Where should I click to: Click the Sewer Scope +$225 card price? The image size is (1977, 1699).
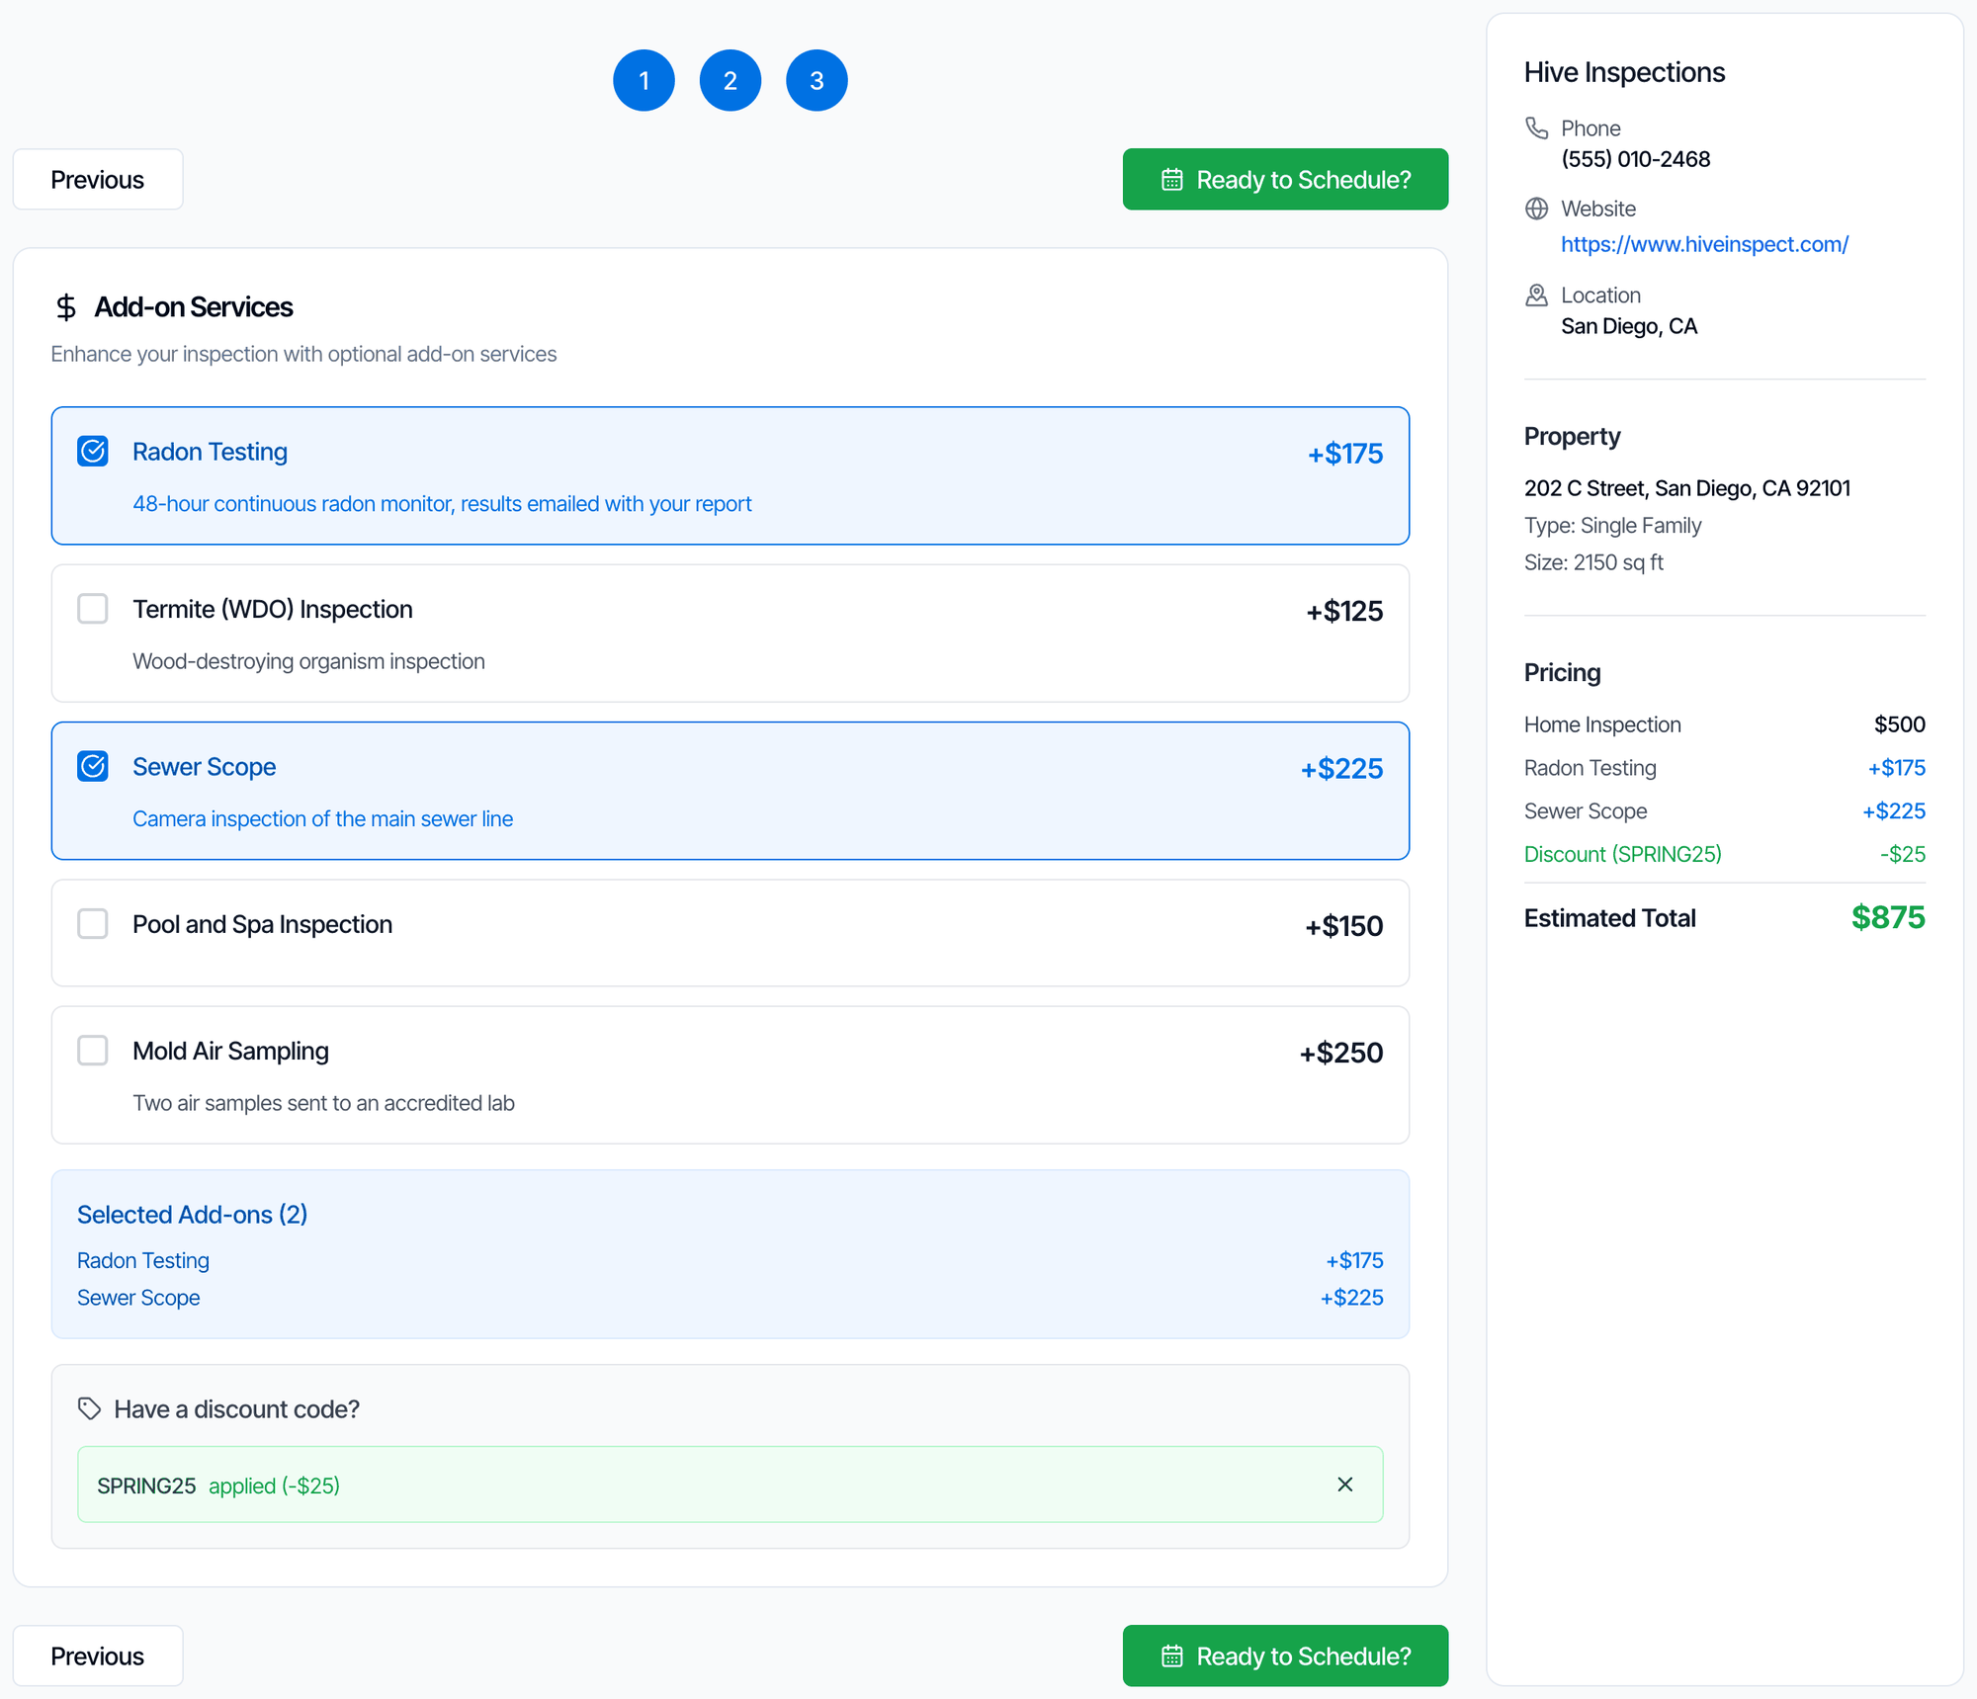[1341, 769]
